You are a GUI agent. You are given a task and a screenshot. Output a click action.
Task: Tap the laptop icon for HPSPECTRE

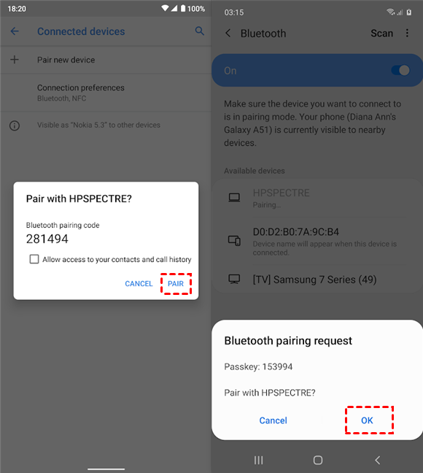[x=234, y=198]
